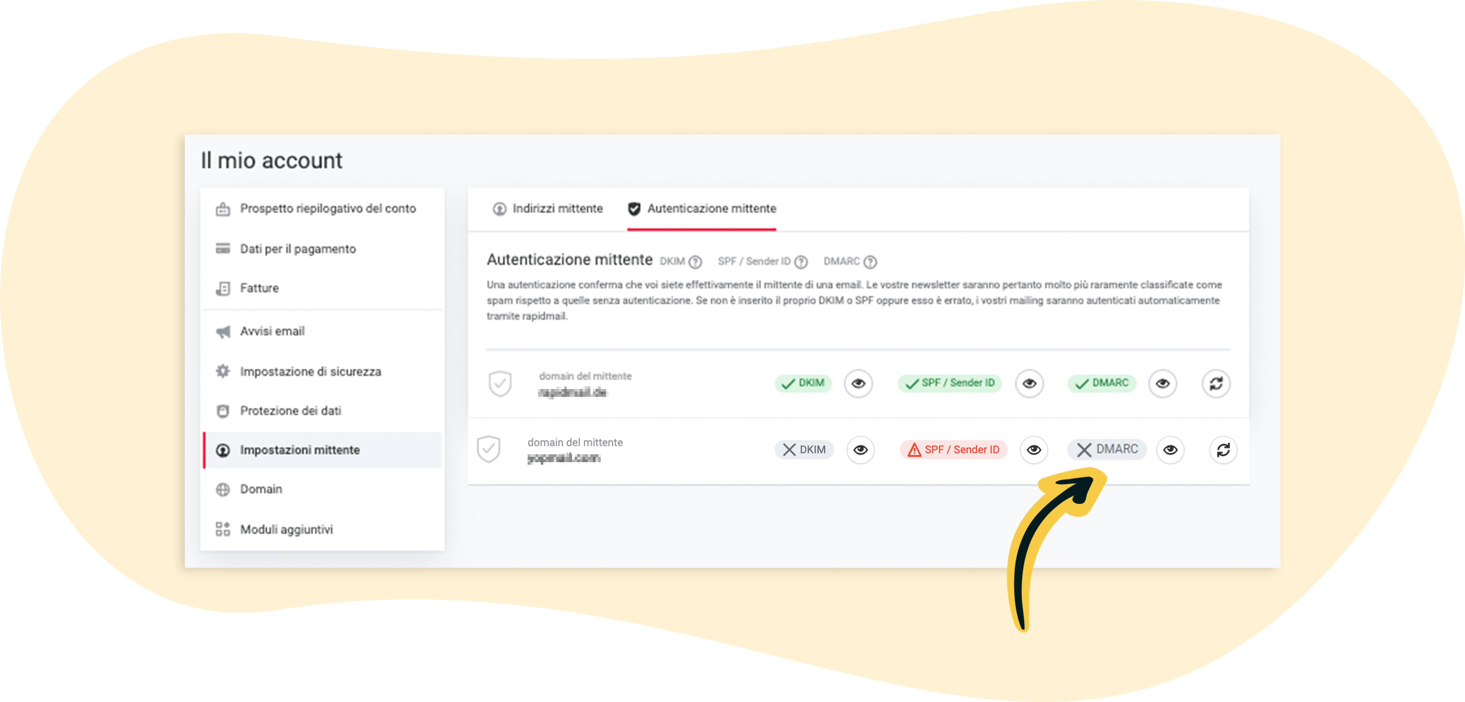Select the Autenticazione mittente tab
1465x702 pixels.
pyautogui.click(x=702, y=209)
